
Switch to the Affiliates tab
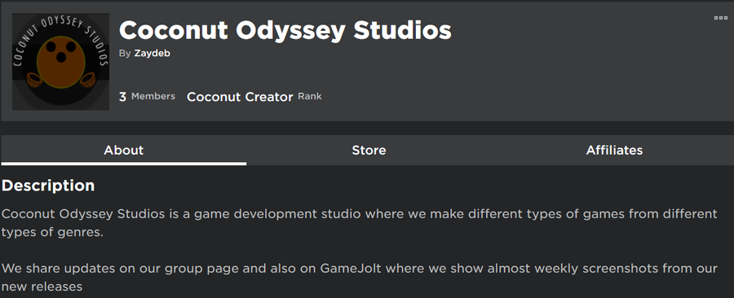tap(614, 151)
